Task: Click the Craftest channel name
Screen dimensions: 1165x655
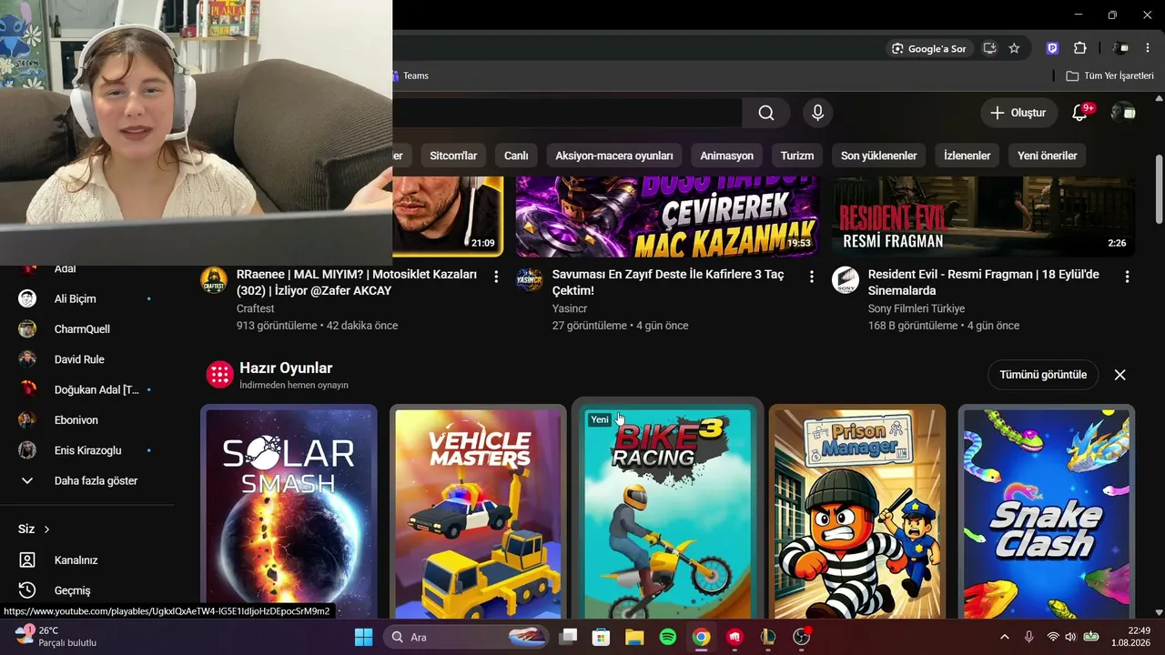Action: [x=257, y=308]
